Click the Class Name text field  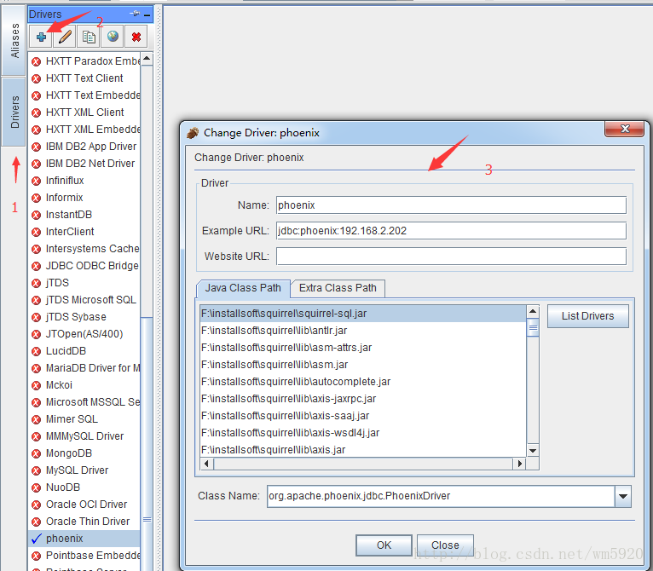coord(441,496)
